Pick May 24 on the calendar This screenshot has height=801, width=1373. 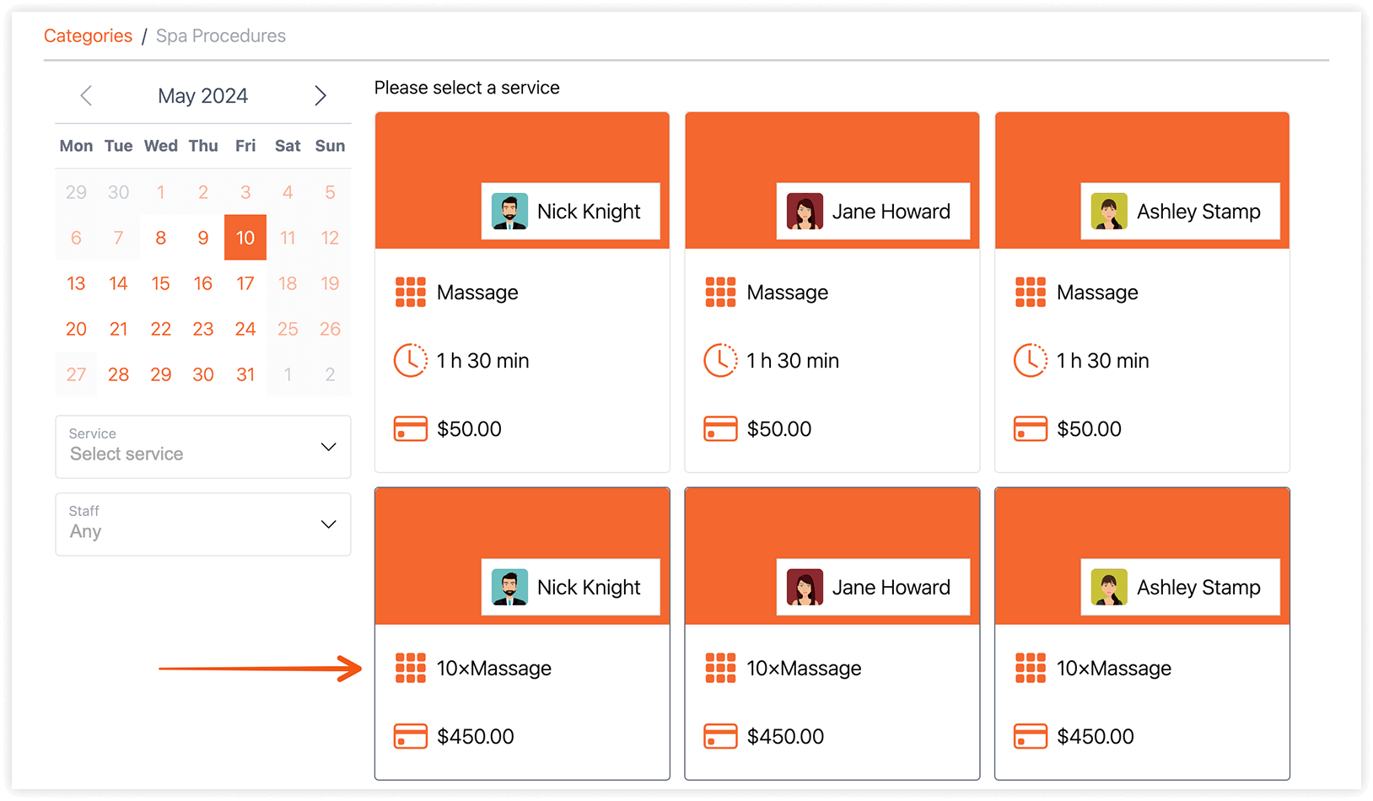[x=245, y=329]
